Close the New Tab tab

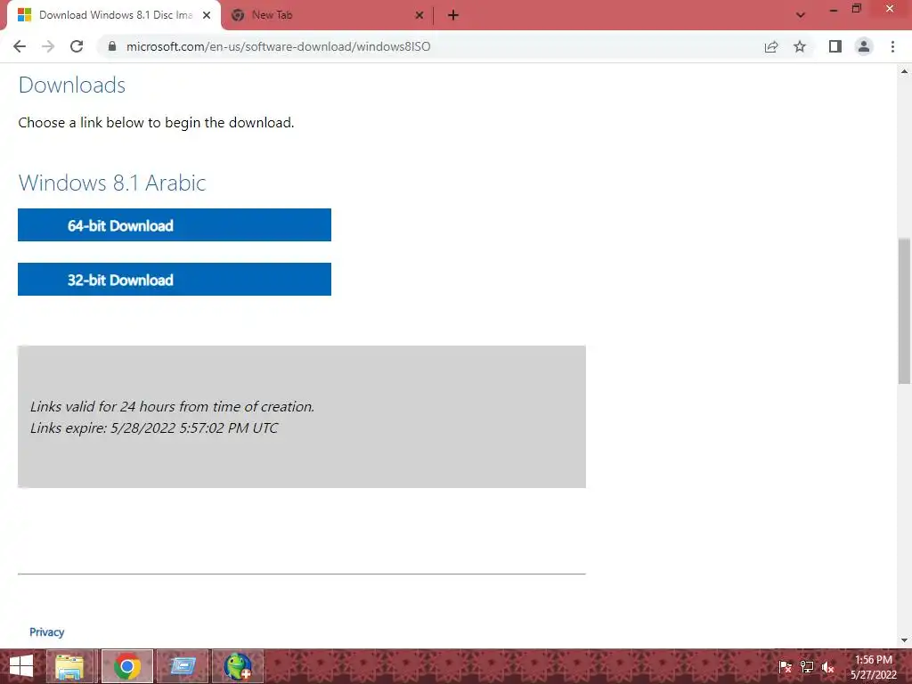[x=419, y=15]
